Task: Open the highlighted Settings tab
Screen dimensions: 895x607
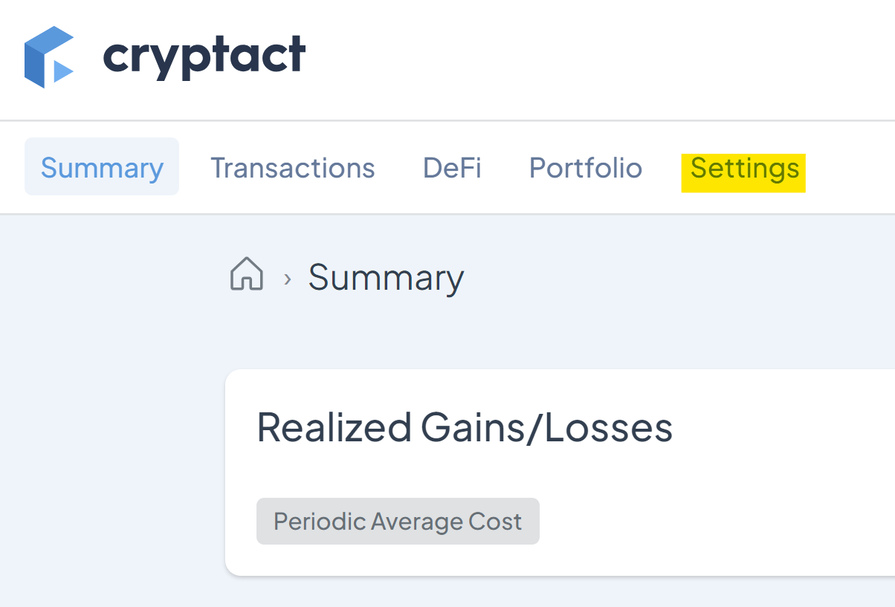Action: (x=744, y=172)
